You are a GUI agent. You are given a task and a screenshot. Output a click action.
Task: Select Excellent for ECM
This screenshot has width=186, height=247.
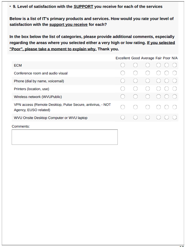123,65
